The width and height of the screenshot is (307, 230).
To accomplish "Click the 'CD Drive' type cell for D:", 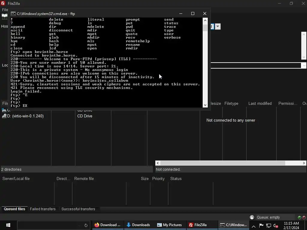I will (85, 116).
